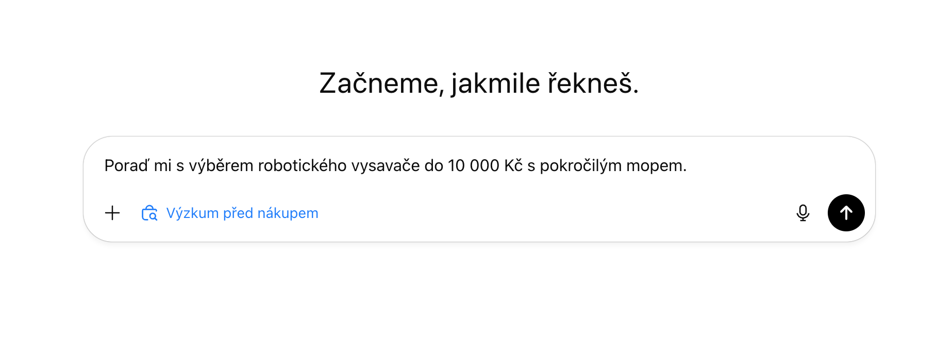Screen dimensions: 936x337
Task: Click the rounded send control on the right
Action: [x=846, y=212]
